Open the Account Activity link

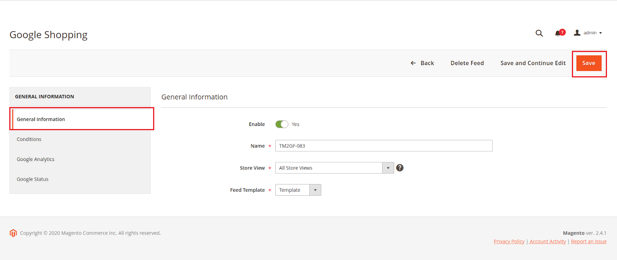pyautogui.click(x=548, y=242)
